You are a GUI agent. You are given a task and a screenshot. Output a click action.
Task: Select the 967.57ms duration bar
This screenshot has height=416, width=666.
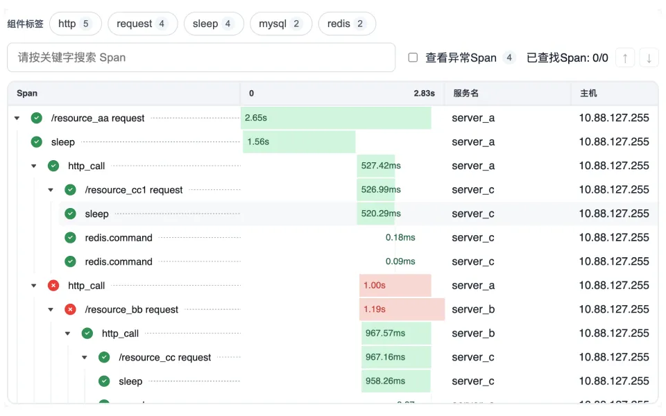click(396, 333)
